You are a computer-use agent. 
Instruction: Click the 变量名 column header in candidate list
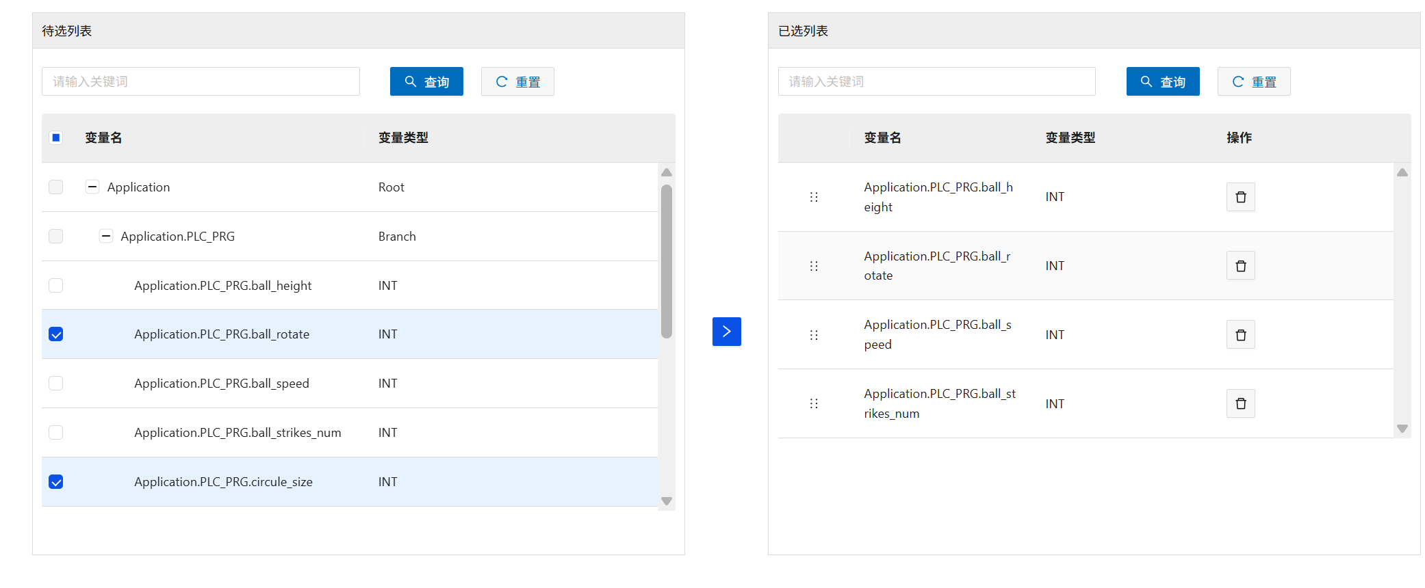103,137
